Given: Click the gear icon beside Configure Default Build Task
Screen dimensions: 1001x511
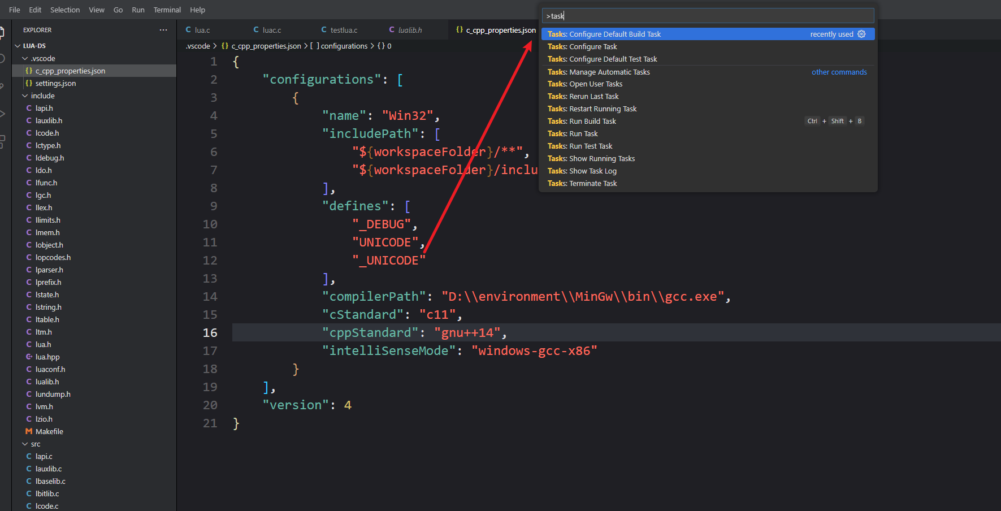Looking at the screenshot, I should [x=861, y=34].
